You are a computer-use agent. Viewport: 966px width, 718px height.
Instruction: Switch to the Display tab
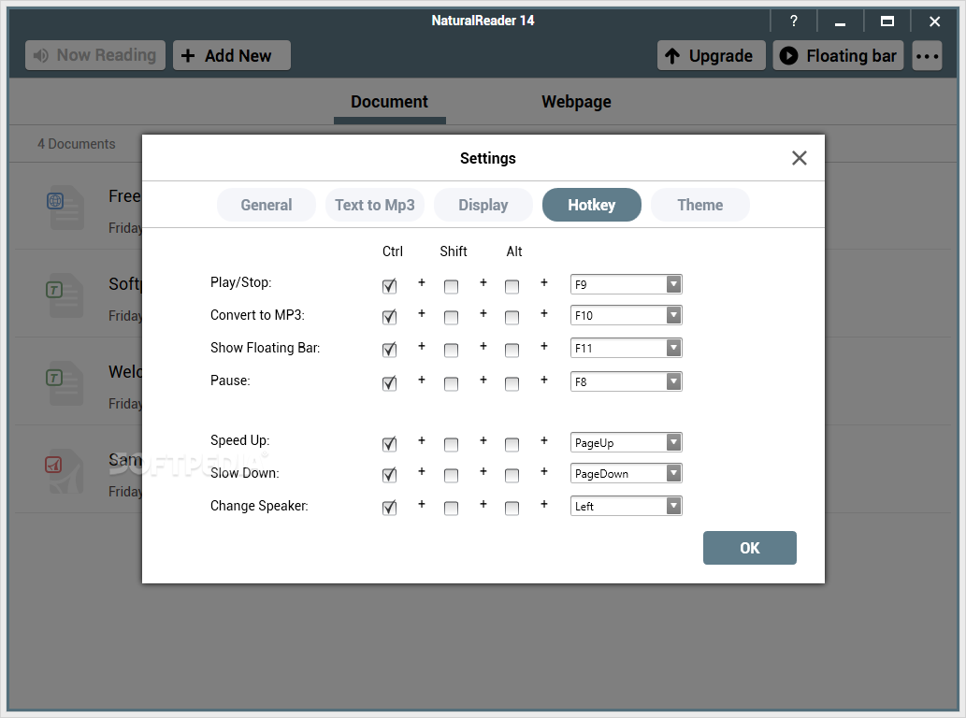483,205
